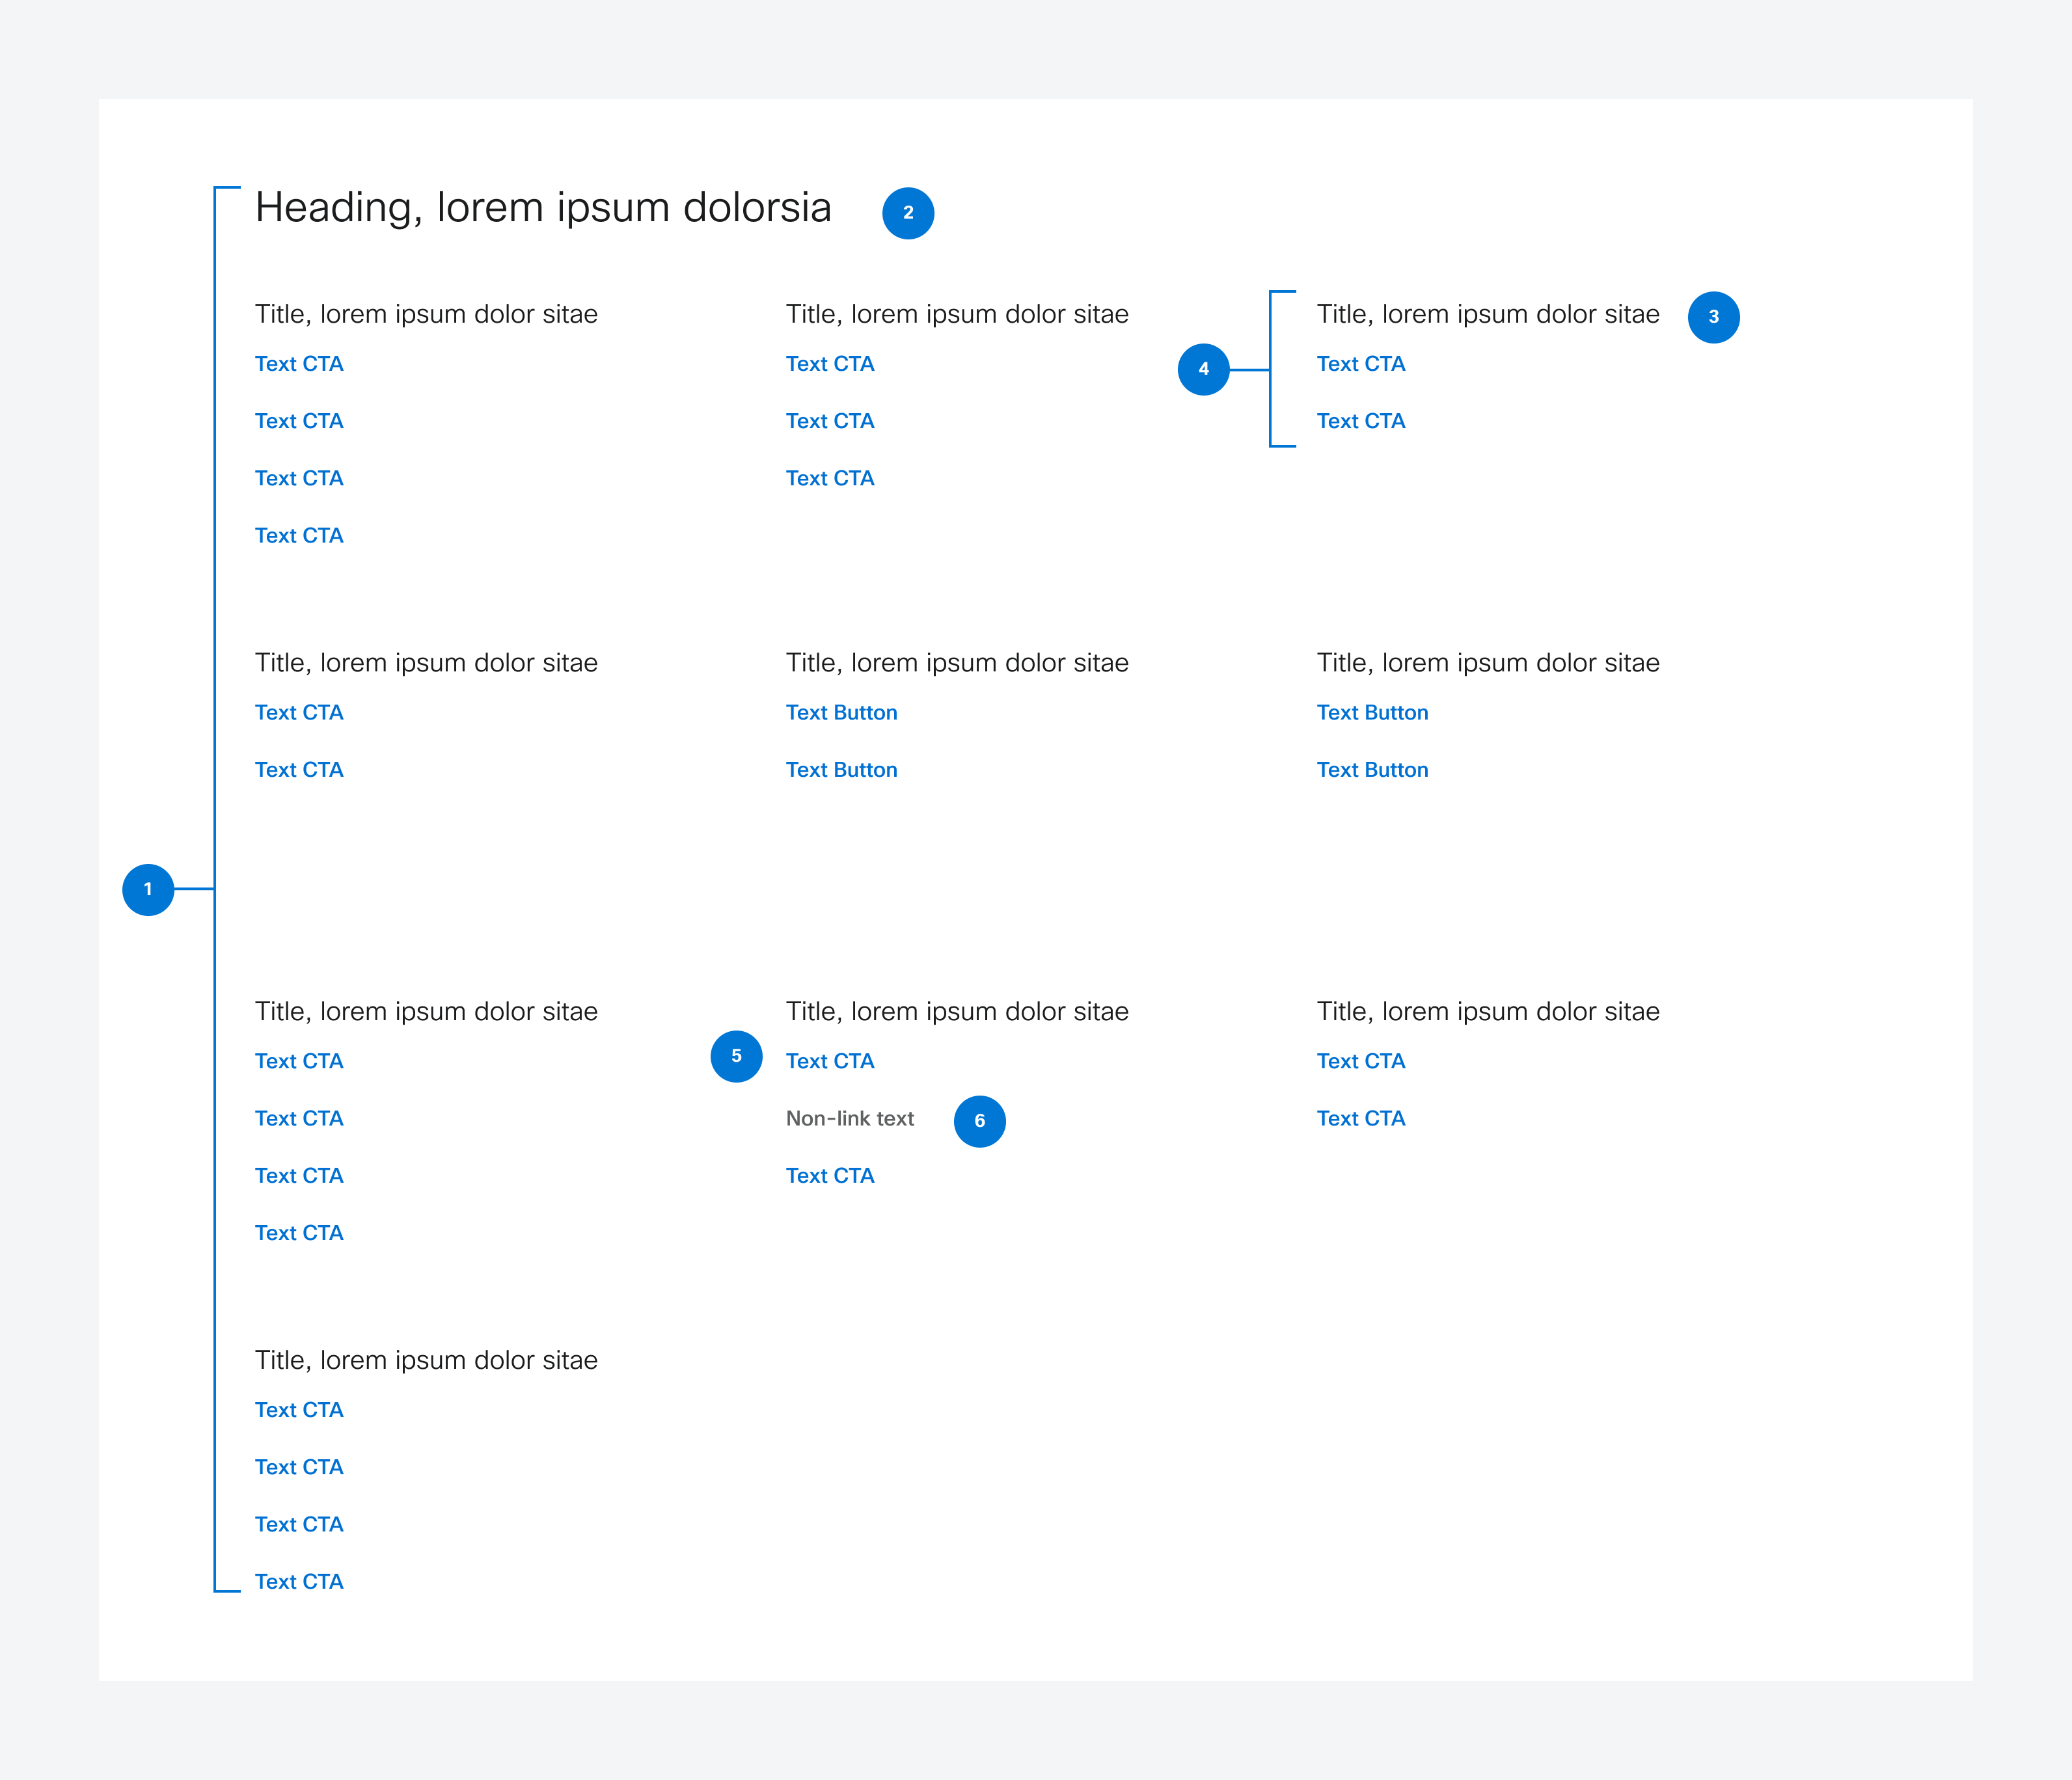This screenshot has height=1780, width=2072.
Task: Click annotation marker 2 beside the heading
Action: pos(908,213)
